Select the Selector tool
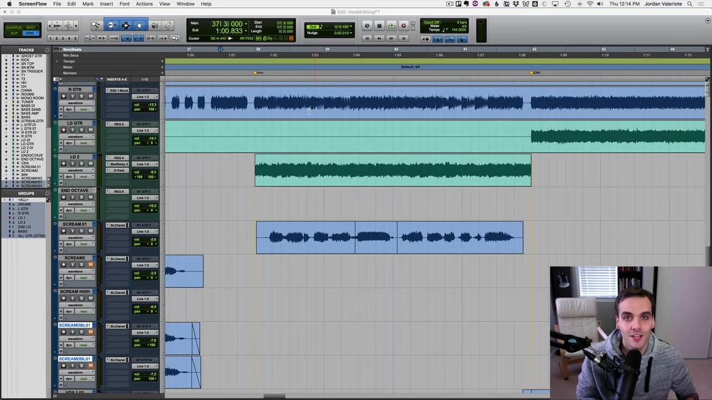Screen dimensions: 712x400 coord(126,25)
